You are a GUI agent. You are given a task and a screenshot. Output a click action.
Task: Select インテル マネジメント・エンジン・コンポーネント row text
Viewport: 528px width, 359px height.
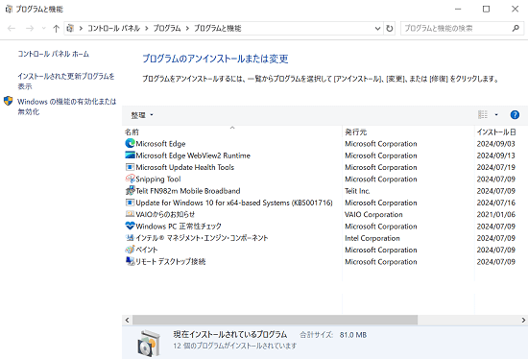tap(202, 238)
